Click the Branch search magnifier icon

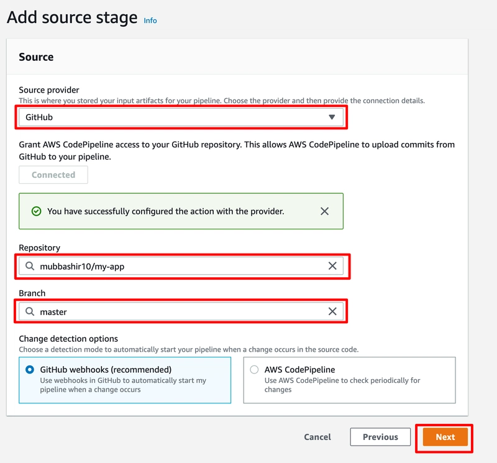click(x=30, y=311)
